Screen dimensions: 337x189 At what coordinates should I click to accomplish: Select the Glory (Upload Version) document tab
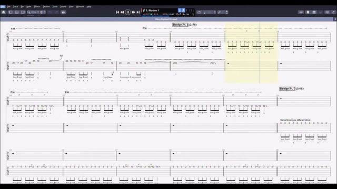pyautogui.click(x=166, y=19)
